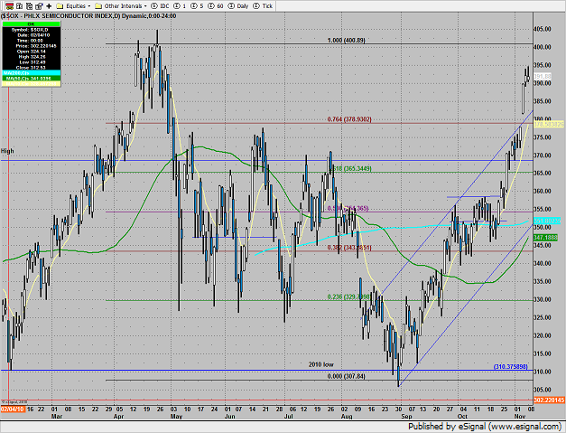The height and width of the screenshot is (433, 566).
Task: Click the chart title $SOX PHLX Semiconductor Index
Action: [x=88, y=16]
